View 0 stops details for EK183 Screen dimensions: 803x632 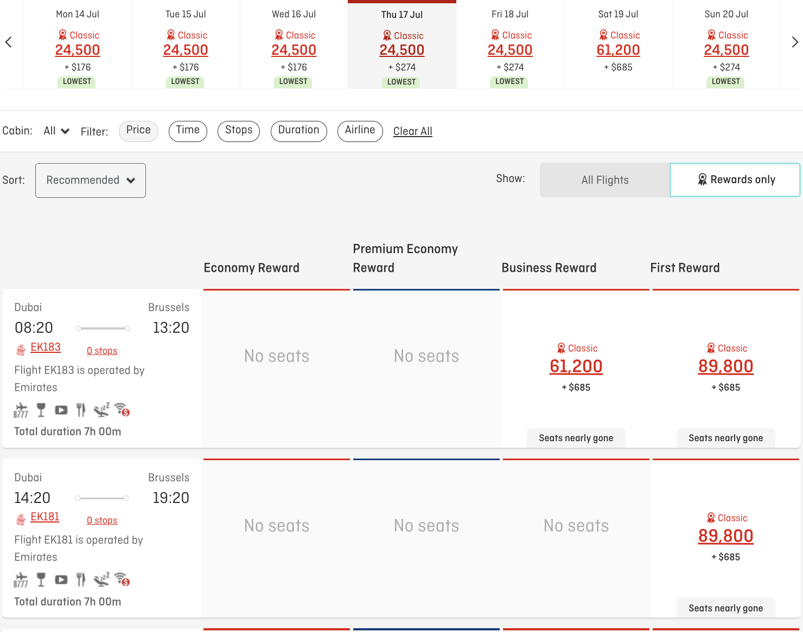coord(102,351)
